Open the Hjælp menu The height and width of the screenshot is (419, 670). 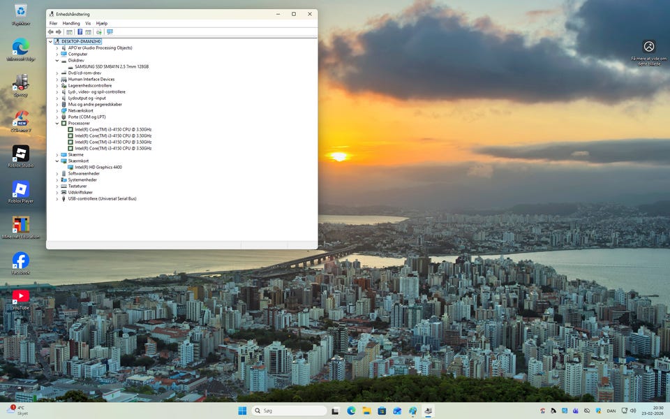(102, 23)
